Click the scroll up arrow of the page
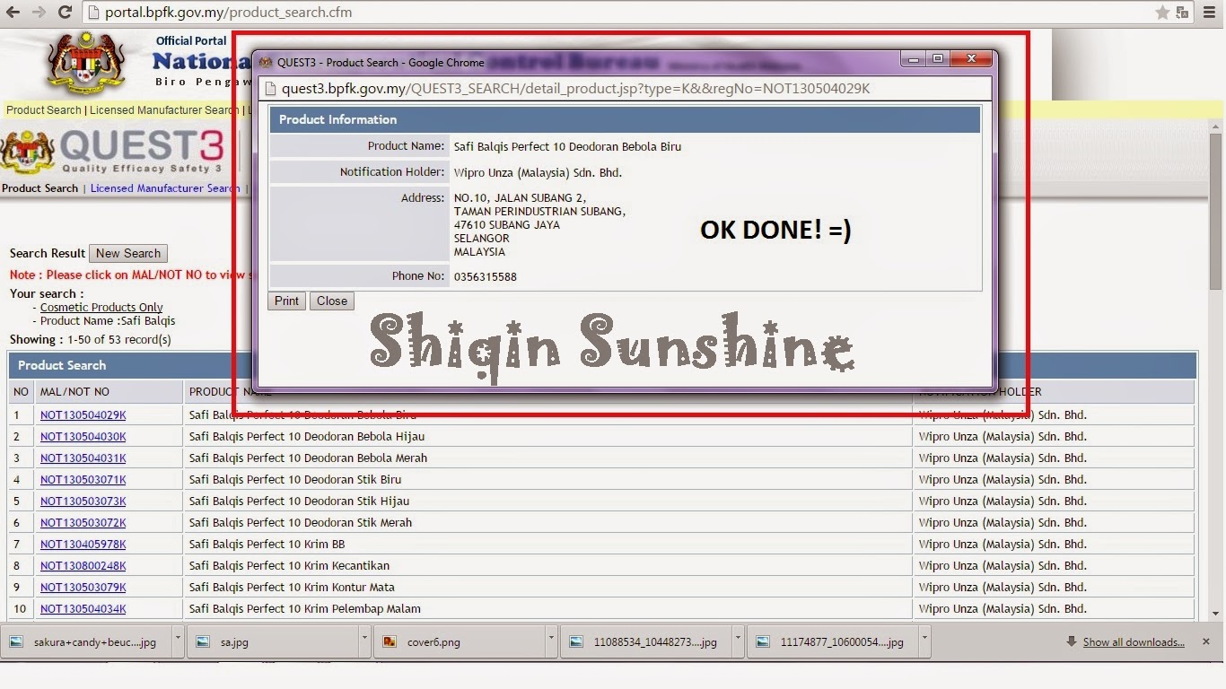 (x=1216, y=127)
